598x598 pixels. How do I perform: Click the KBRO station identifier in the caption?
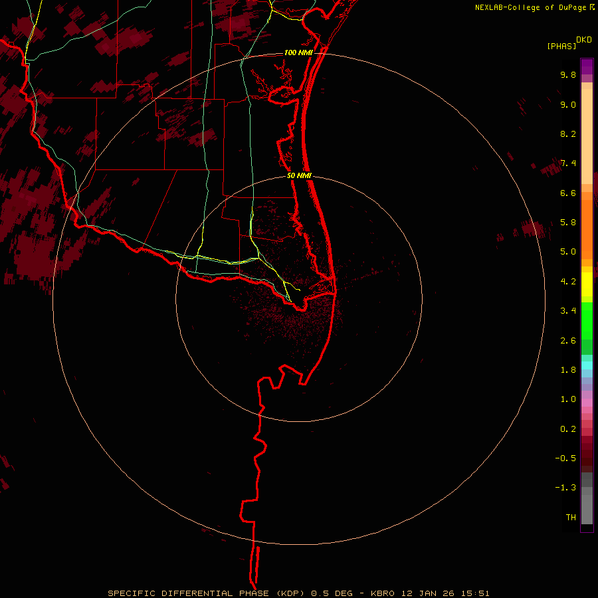point(383,593)
